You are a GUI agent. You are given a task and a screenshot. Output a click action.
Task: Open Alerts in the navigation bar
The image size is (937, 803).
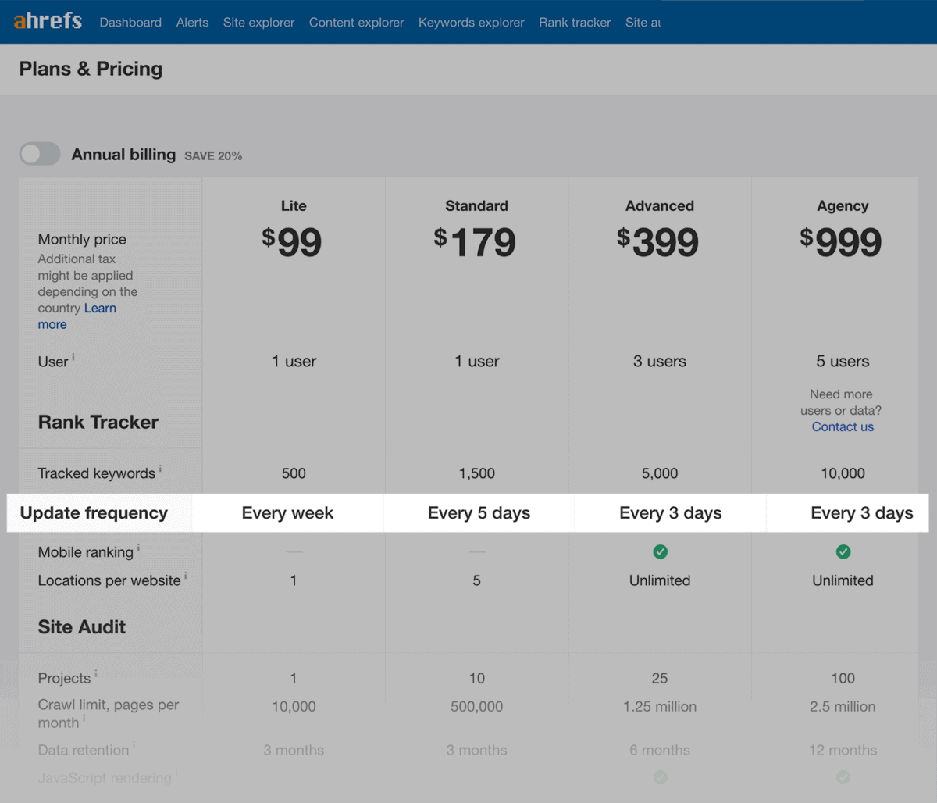tap(192, 23)
